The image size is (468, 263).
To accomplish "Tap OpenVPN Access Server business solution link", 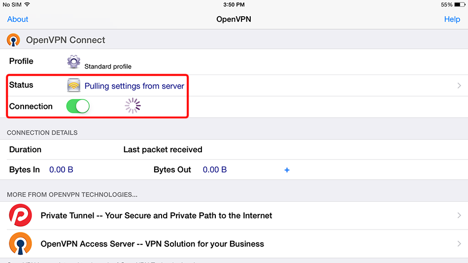I will [x=152, y=244].
